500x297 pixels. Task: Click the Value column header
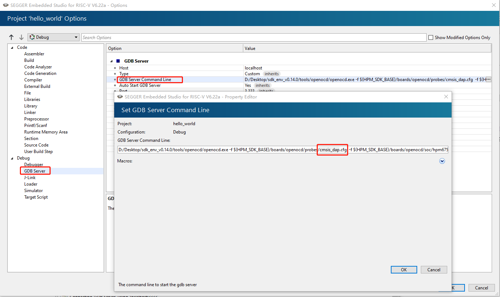[x=367, y=48]
